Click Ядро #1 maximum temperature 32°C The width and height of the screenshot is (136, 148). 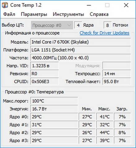105,125
